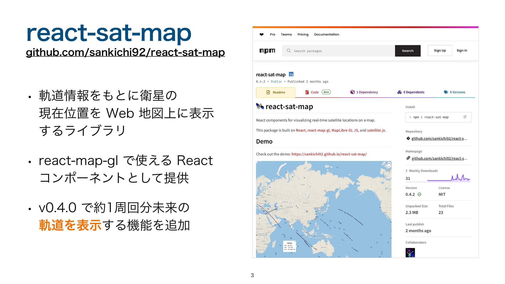Toggle map fullscreen control

pos(389,170)
